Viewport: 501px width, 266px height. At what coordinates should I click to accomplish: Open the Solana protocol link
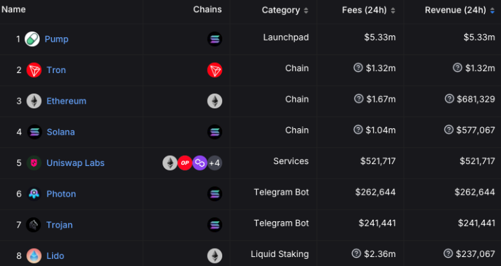coord(61,132)
